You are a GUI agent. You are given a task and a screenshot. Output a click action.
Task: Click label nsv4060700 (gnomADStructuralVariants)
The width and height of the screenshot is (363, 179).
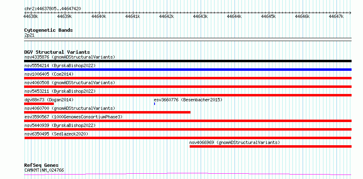pos(70,108)
